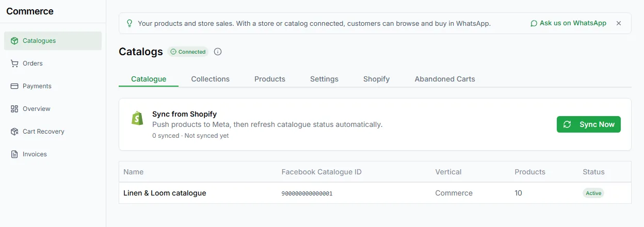The width and height of the screenshot is (644, 227).
Task: Click Ask us on WhatsApp link
Action: click(568, 23)
